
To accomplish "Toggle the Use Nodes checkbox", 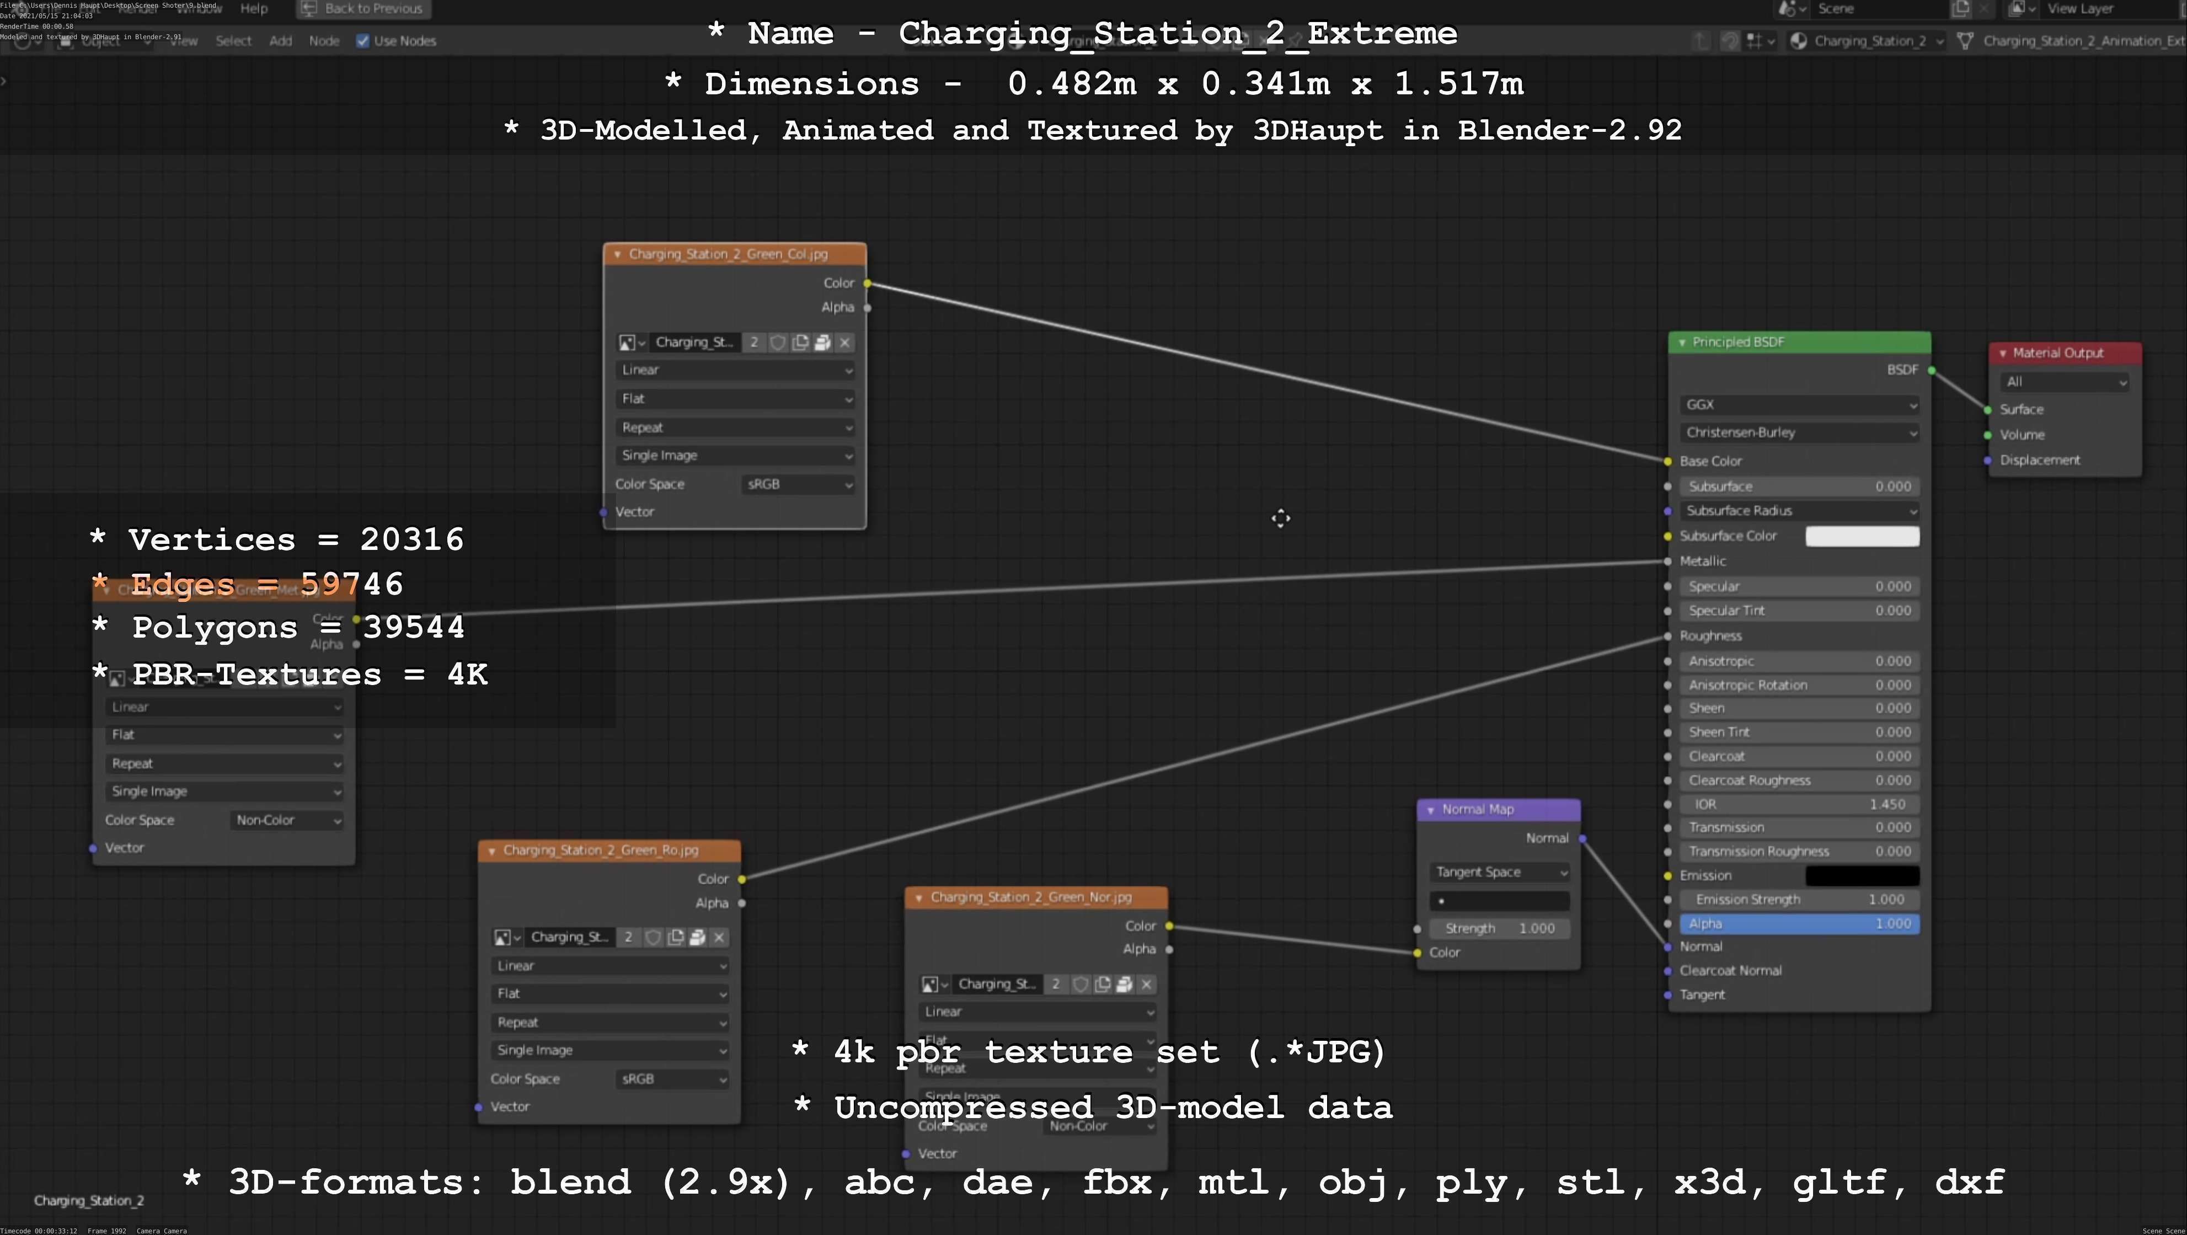I will 363,41.
